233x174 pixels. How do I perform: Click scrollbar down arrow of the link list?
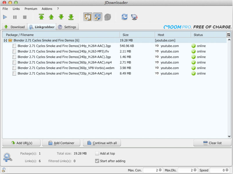[229, 137]
